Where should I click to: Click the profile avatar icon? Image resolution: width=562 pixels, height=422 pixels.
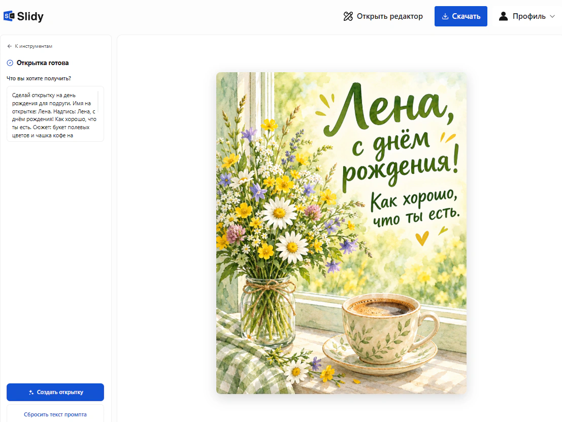click(x=503, y=16)
